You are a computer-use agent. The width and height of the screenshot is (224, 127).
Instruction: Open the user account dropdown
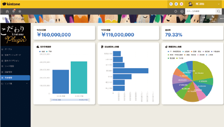point(205,4)
